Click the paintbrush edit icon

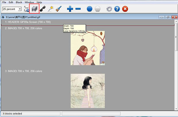[x=58, y=9]
